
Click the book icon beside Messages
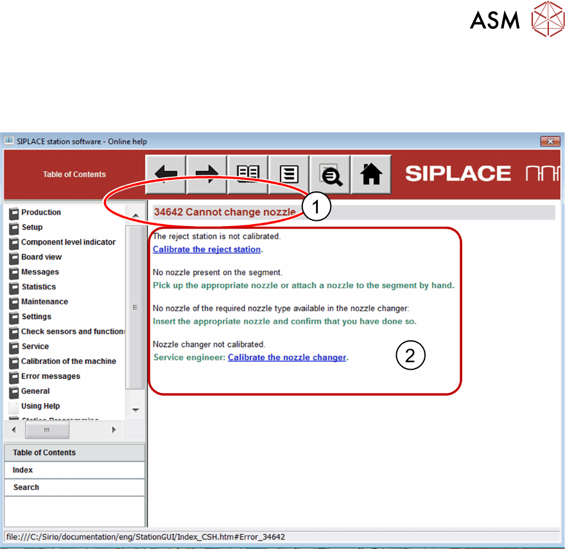[13, 272]
